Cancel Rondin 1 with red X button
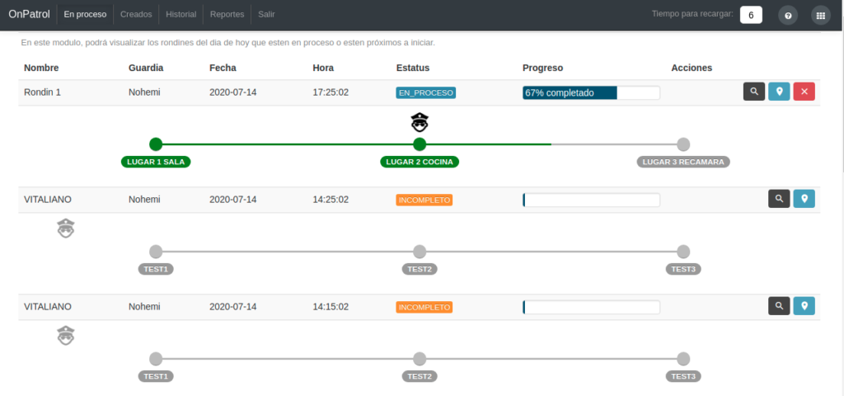 coord(804,92)
